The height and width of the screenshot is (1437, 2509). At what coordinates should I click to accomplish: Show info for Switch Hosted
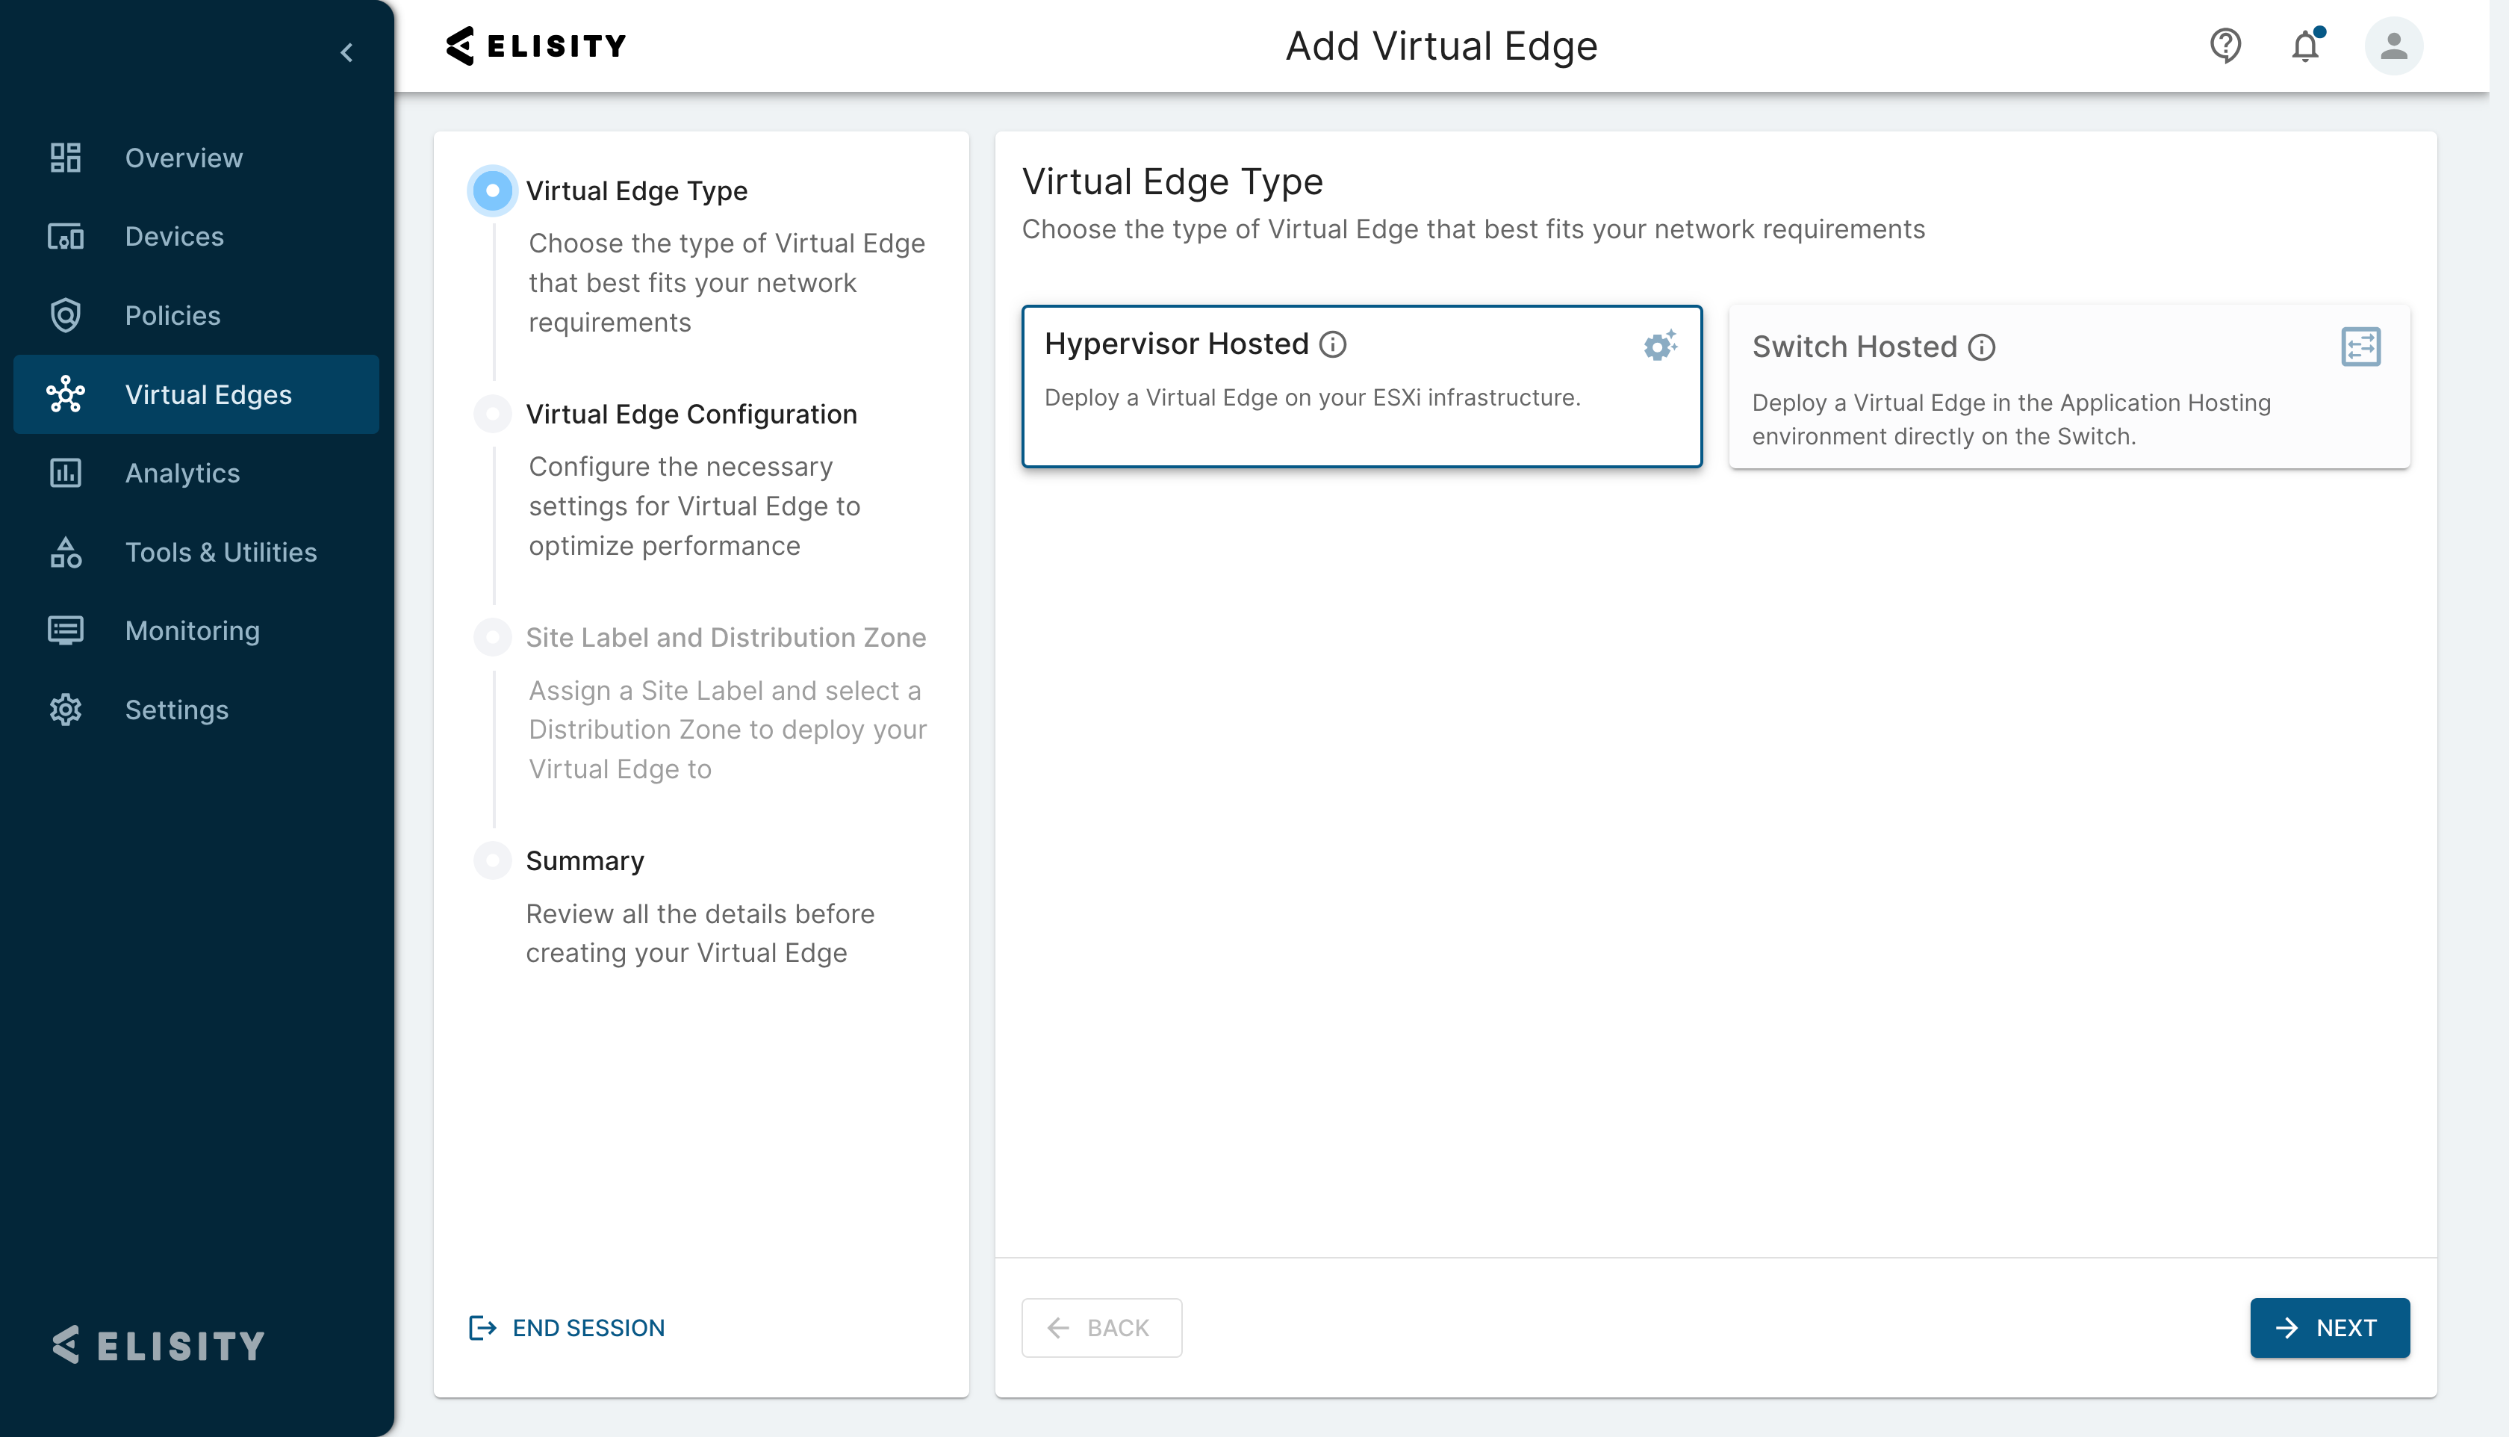tap(1981, 347)
